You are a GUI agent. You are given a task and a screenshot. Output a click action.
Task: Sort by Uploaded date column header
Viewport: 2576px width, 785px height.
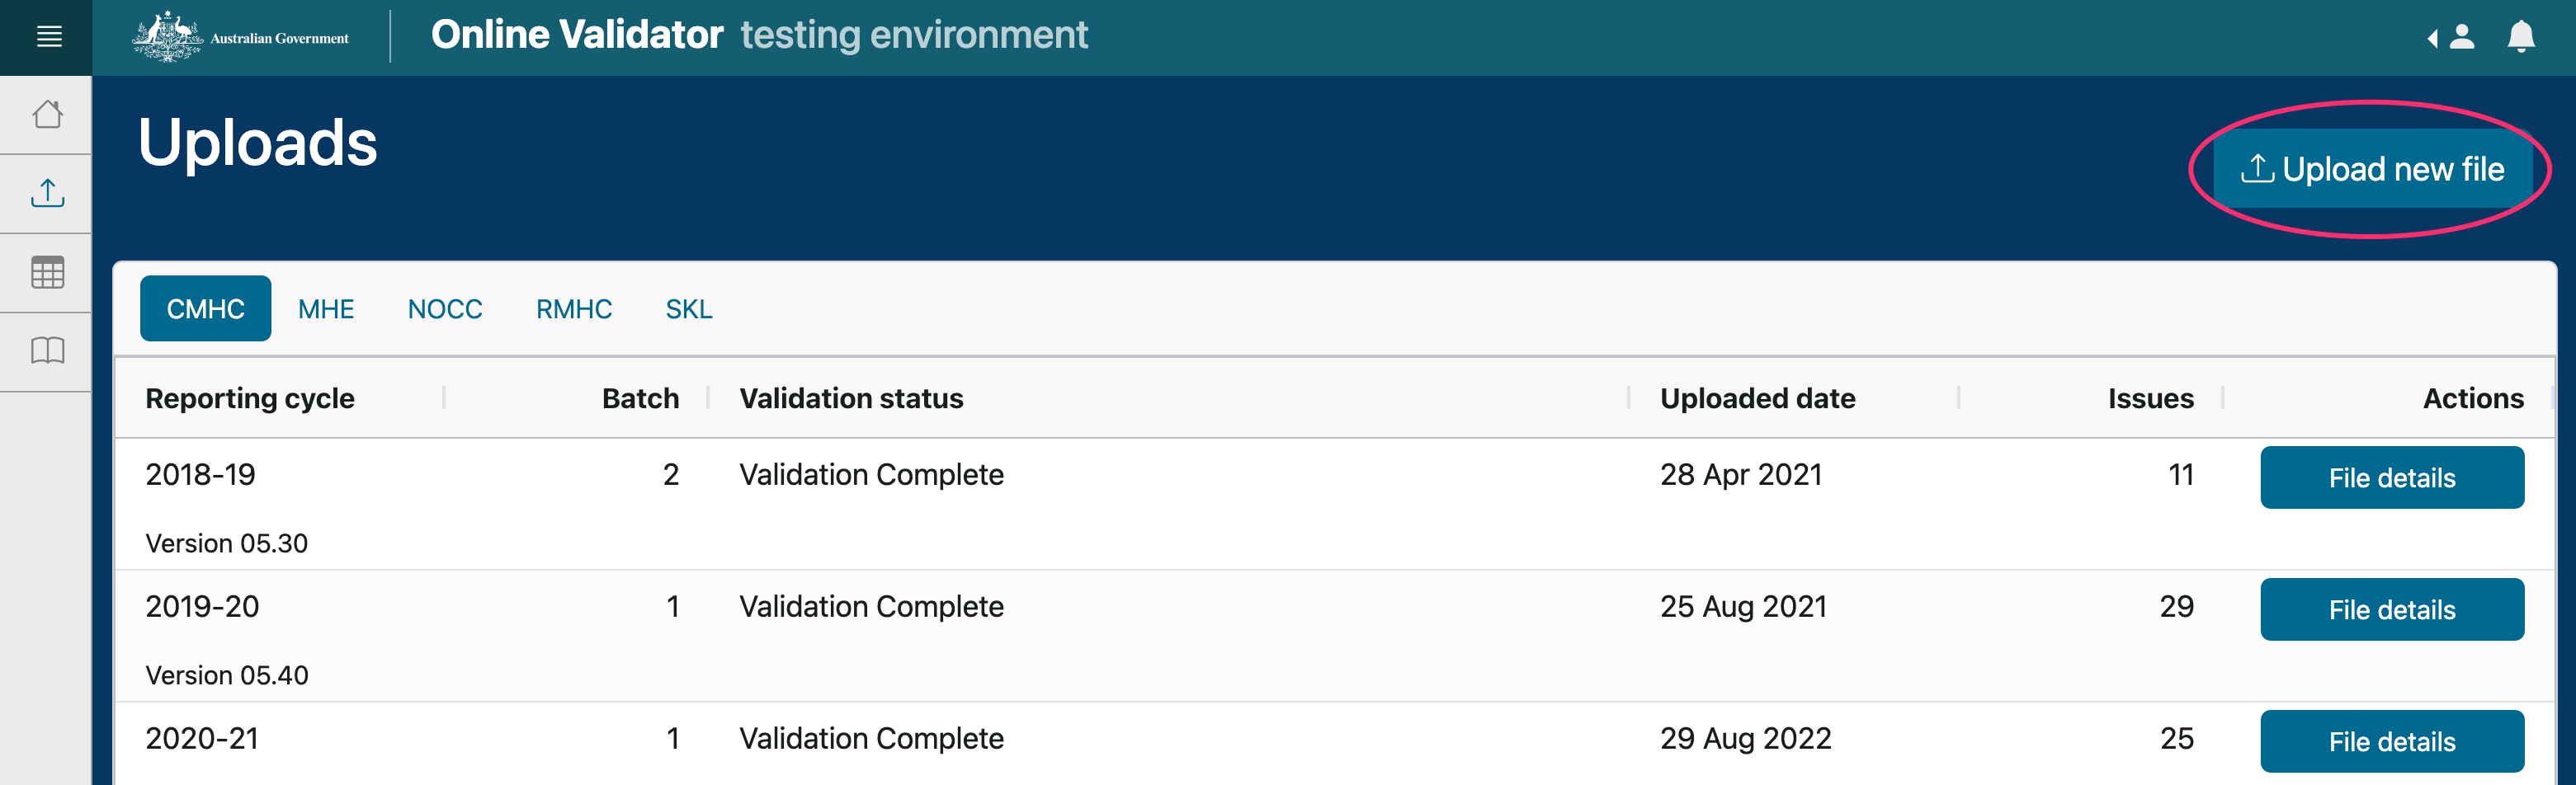(1757, 398)
